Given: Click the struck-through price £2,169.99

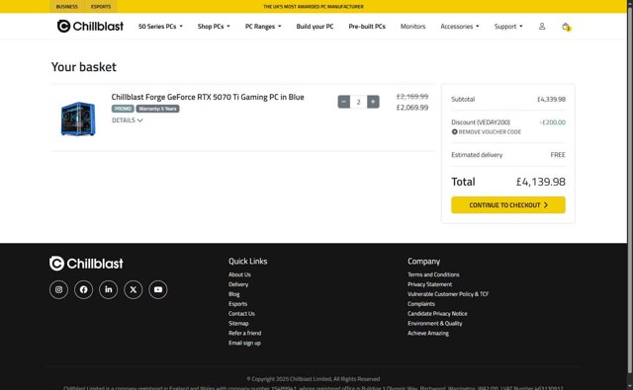Looking at the screenshot, I should coord(411,97).
